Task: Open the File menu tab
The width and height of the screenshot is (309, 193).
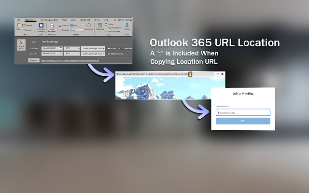Action: point(18,20)
